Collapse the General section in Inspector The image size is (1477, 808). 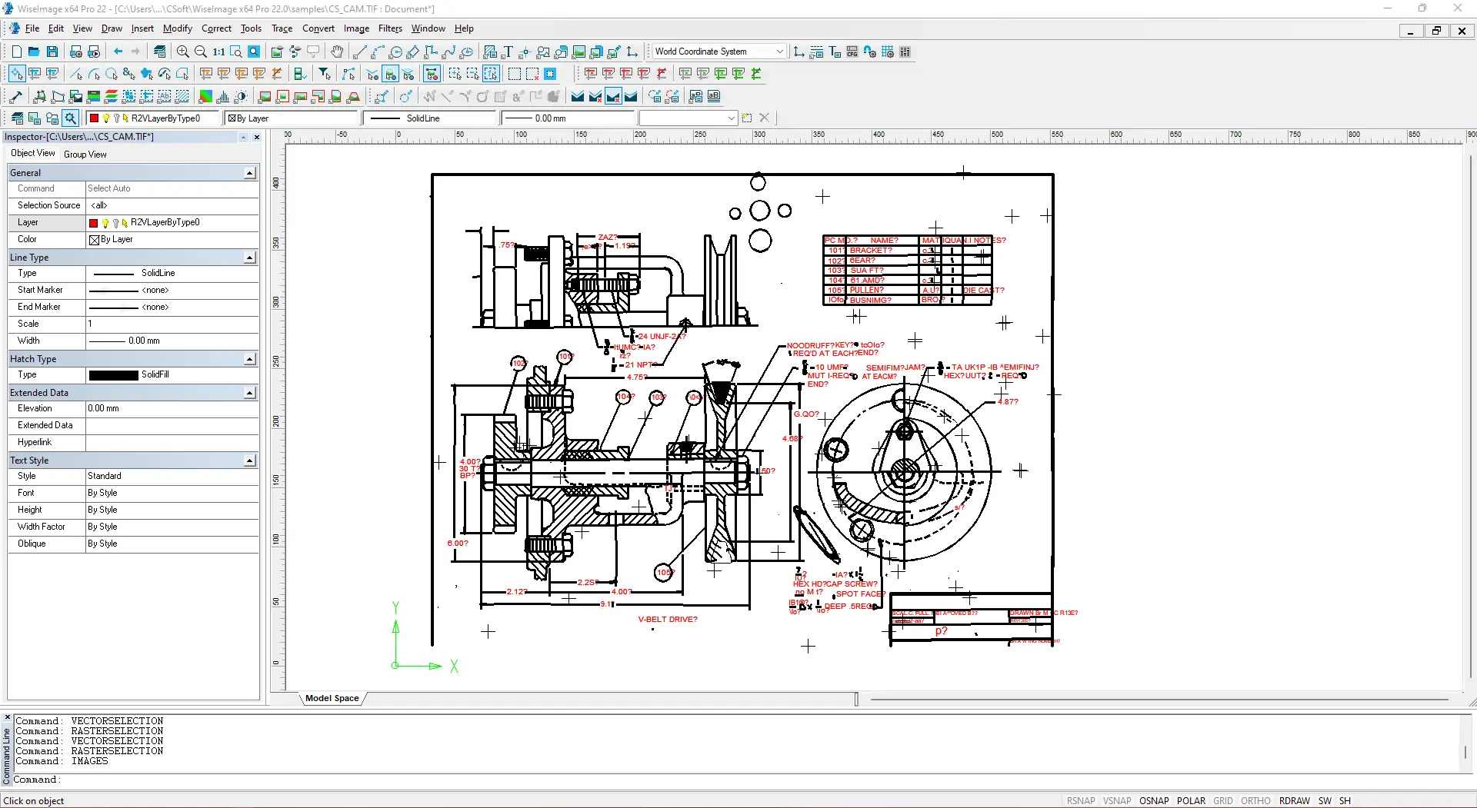(249, 173)
